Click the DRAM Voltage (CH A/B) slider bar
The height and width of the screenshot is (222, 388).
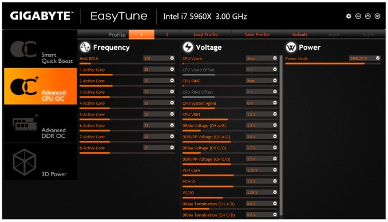[230, 130]
